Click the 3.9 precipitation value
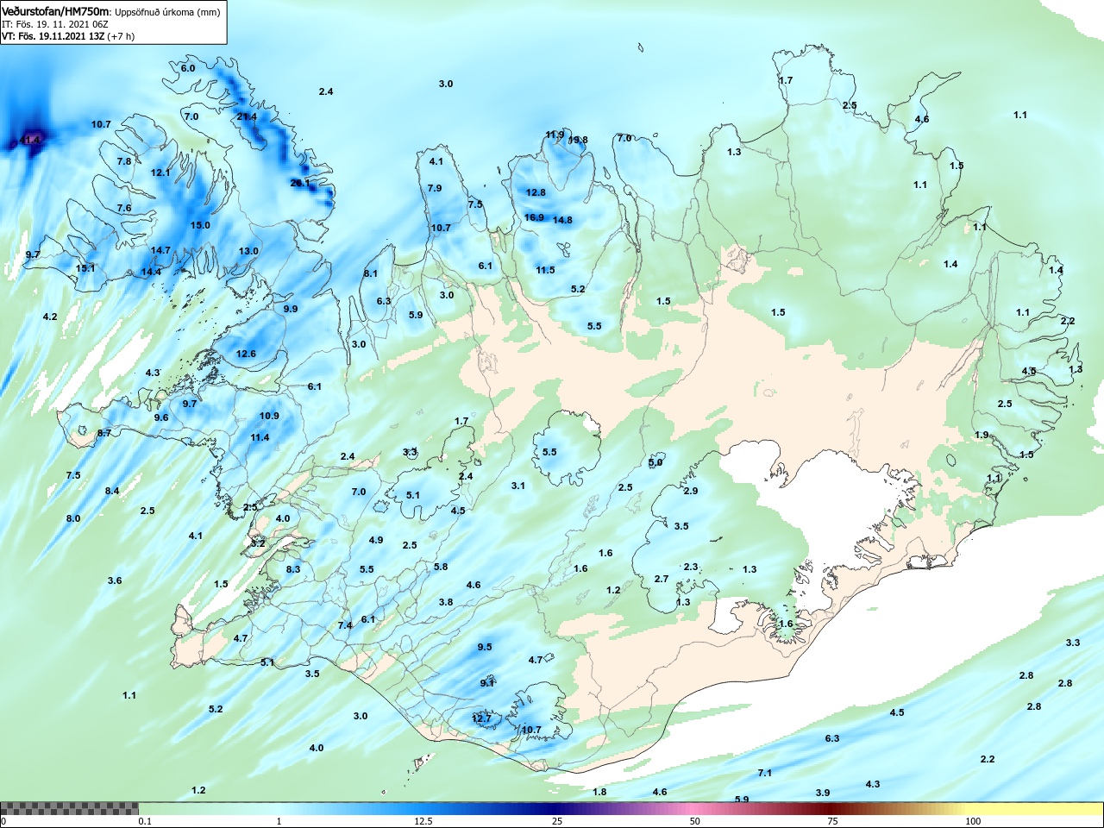Screen dimensions: 1104x828 pos(823,793)
